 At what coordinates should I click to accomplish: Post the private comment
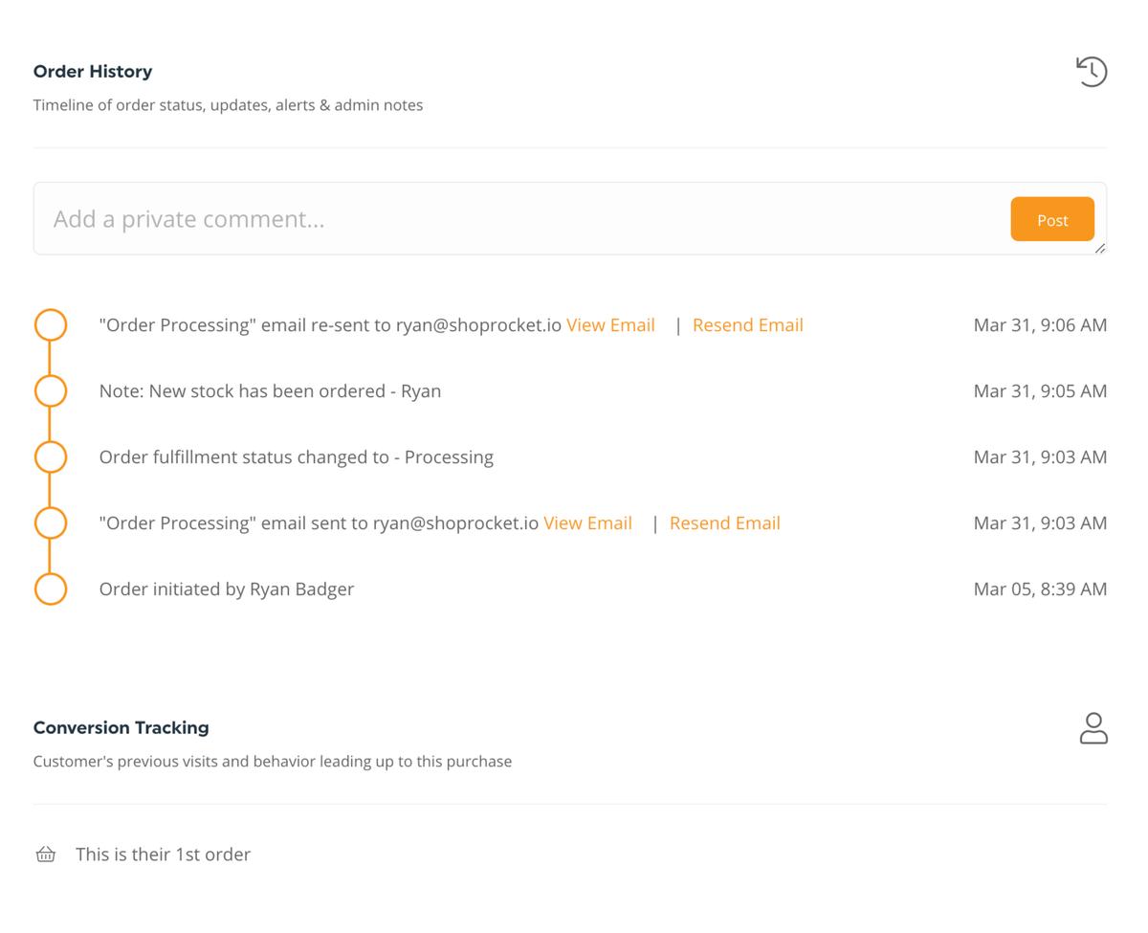tap(1052, 219)
